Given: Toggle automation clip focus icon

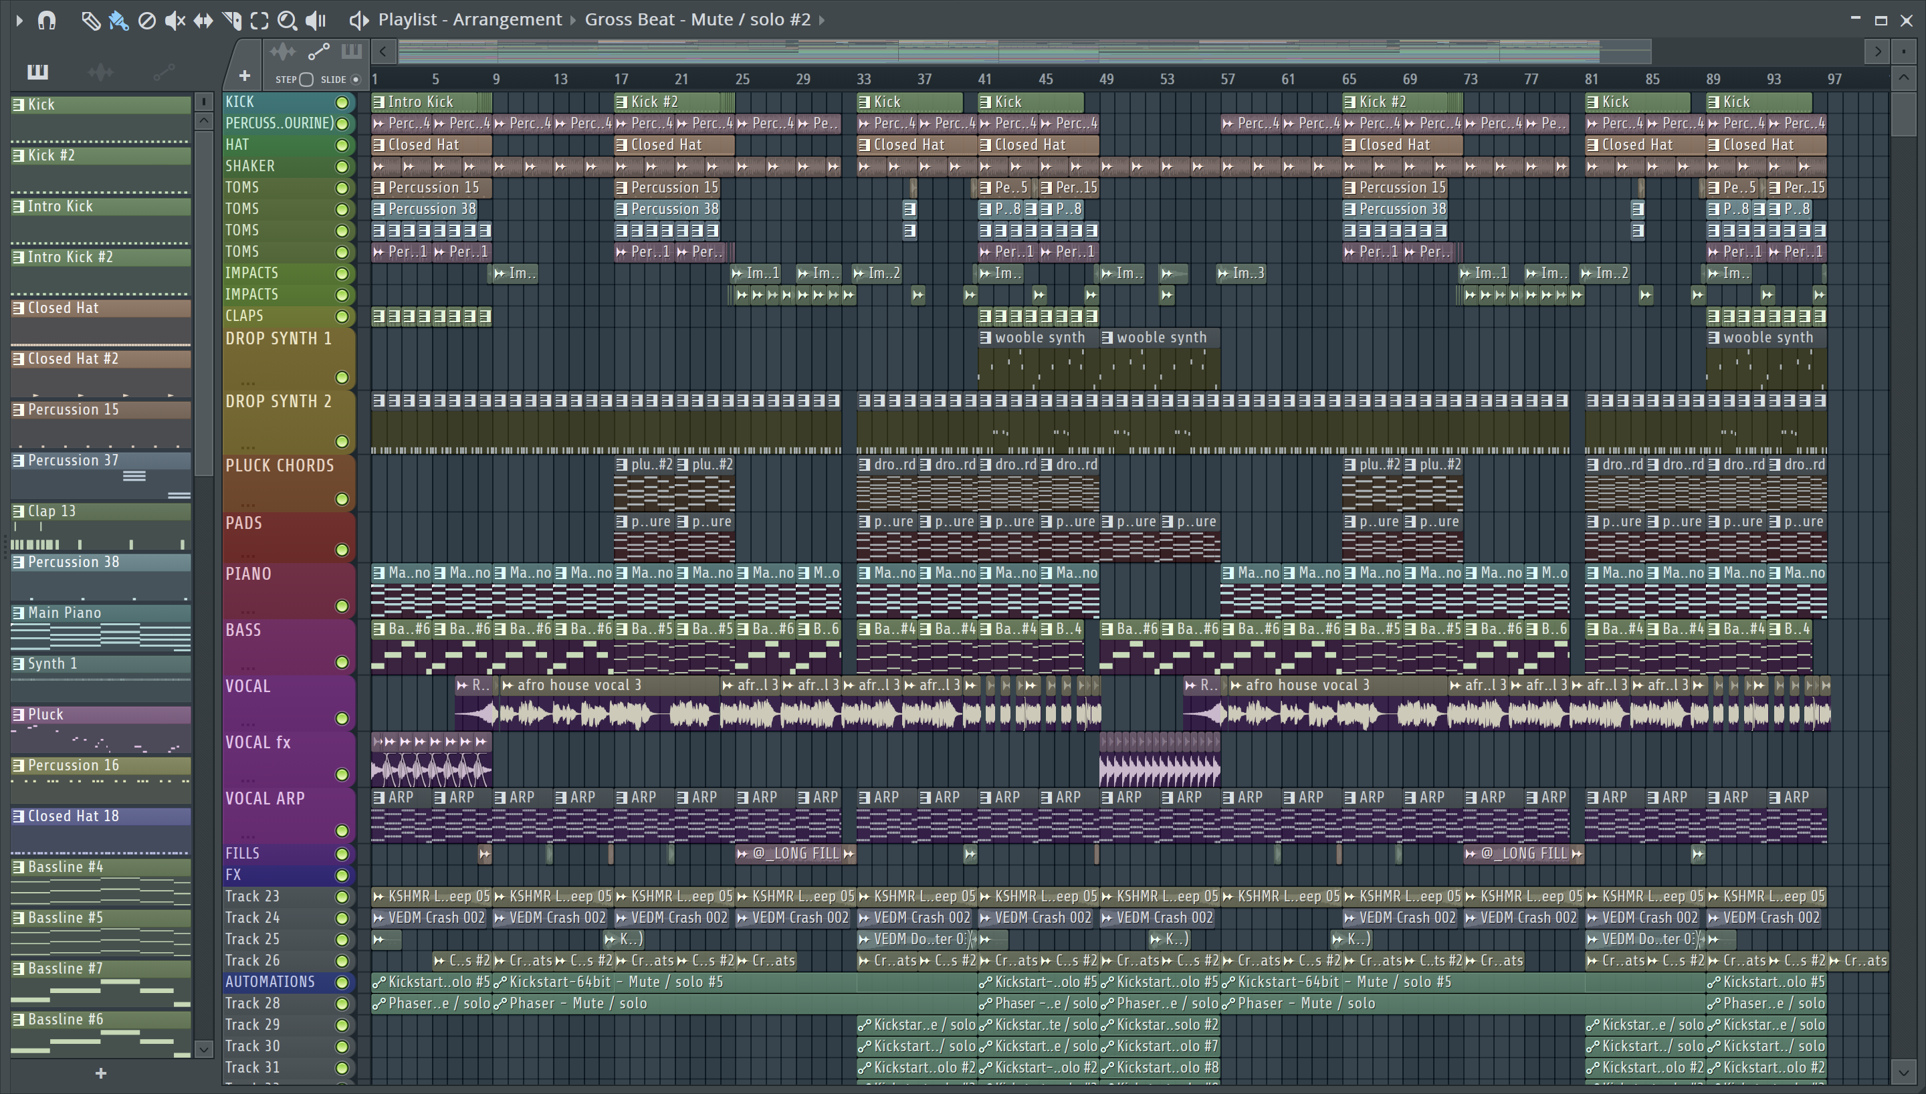Looking at the screenshot, I should coord(318,52).
